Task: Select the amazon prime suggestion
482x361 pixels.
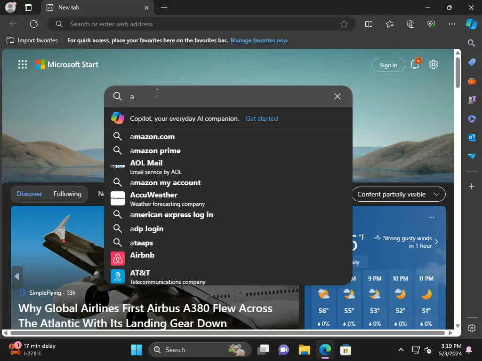Action: pos(228,151)
